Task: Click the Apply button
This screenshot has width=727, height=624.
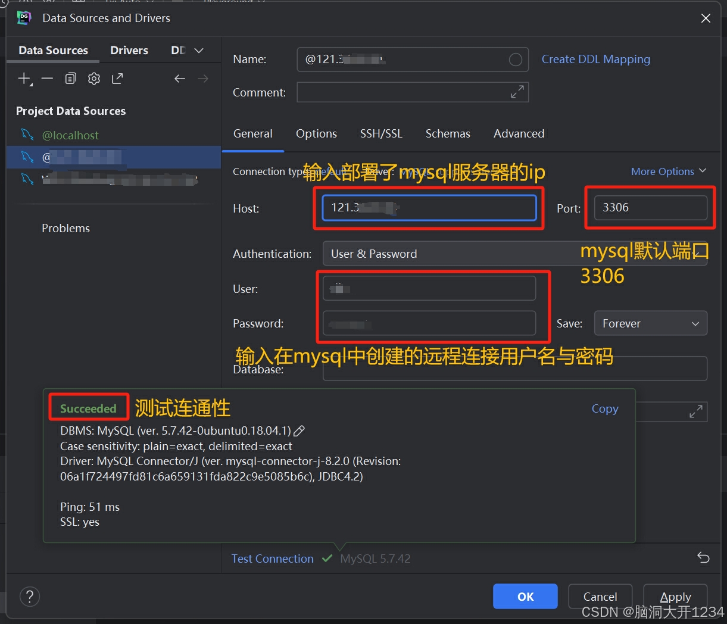Action: click(676, 597)
